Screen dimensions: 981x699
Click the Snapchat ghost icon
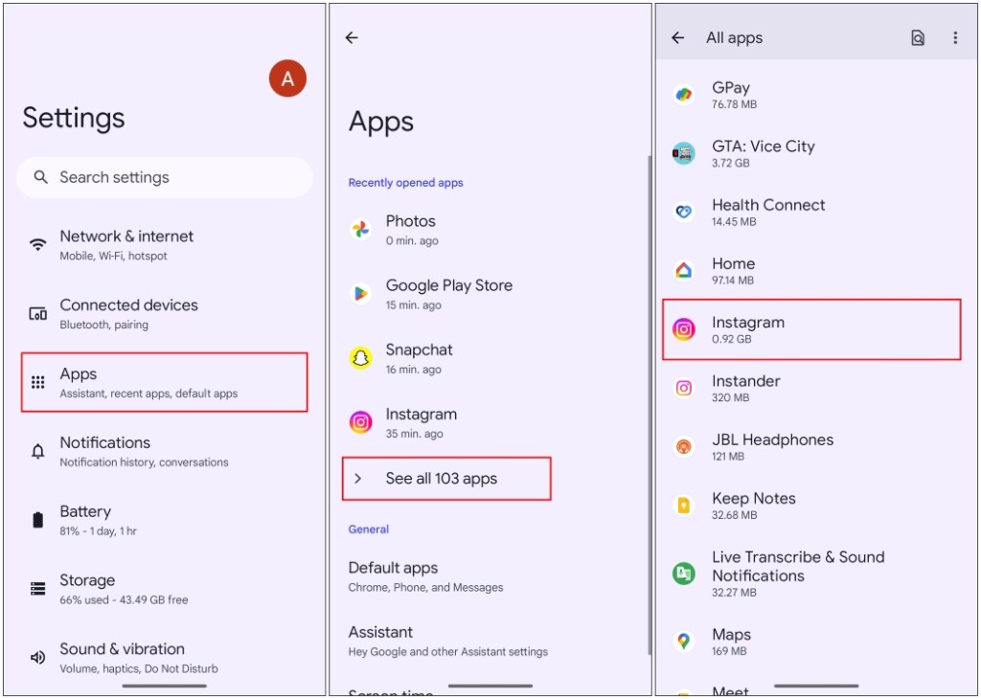point(361,358)
